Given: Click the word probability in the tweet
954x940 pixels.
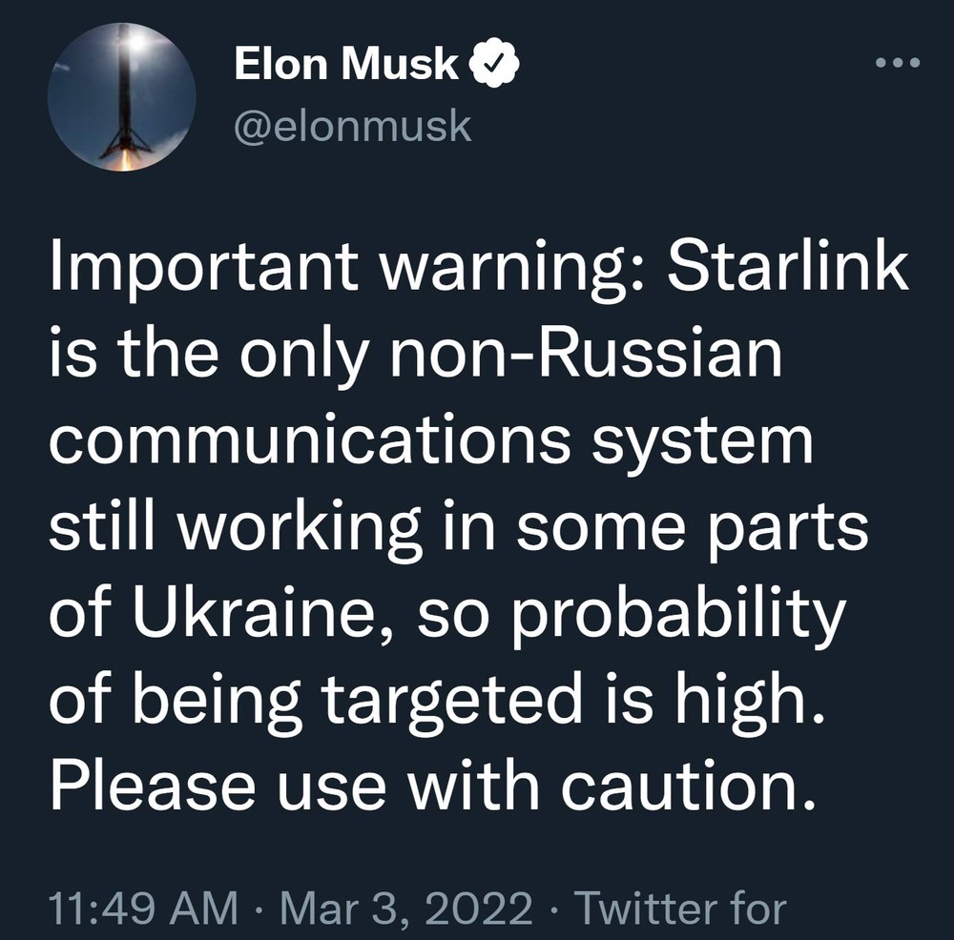Looking at the screenshot, I should (x=679, y=615).
